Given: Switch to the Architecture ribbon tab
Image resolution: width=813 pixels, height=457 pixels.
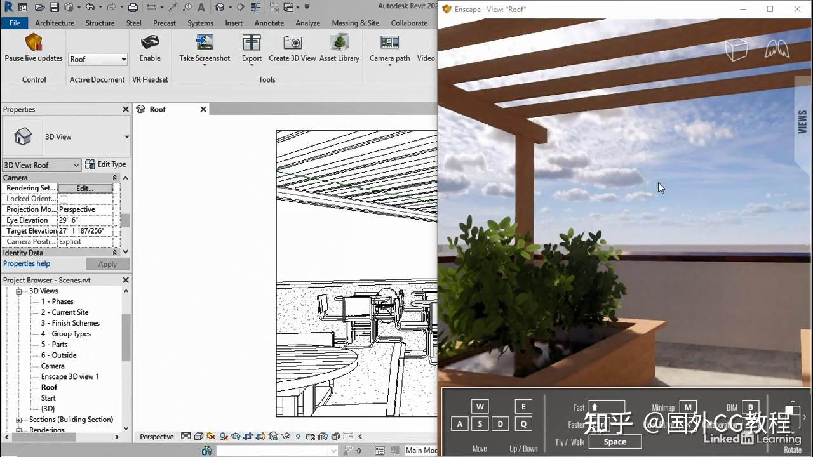Looking at the screenshot, I should click(55, 23).
